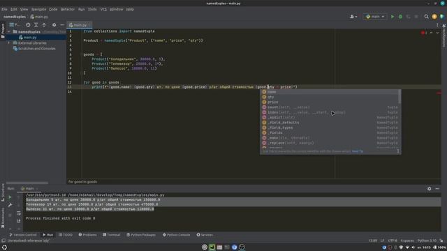Open the Terminal tool window
Screen dimensions: 447x251
pos(112,235)
